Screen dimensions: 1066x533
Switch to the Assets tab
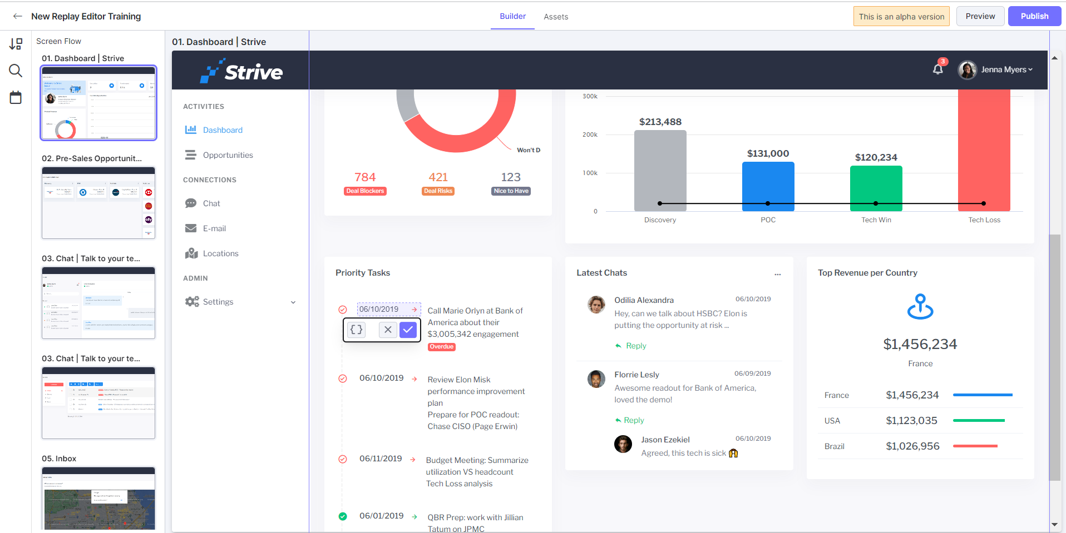pos(556,17)
